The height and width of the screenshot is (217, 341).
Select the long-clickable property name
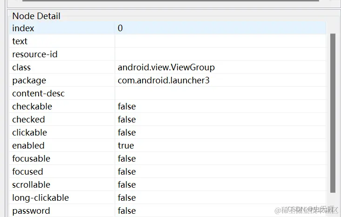pos(40,198)
